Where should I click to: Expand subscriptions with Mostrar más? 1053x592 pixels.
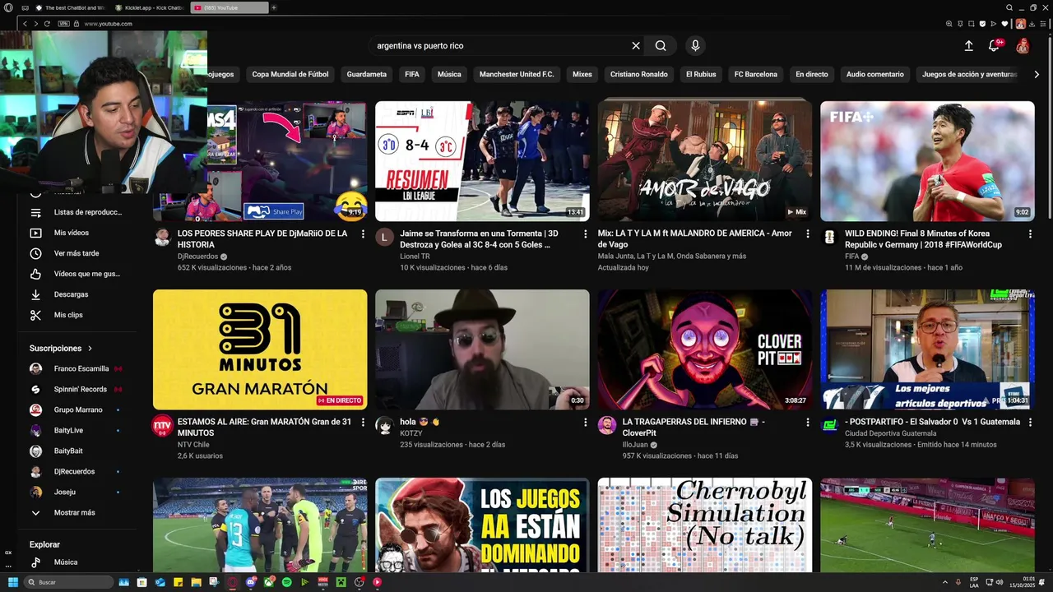click(76, 512)
